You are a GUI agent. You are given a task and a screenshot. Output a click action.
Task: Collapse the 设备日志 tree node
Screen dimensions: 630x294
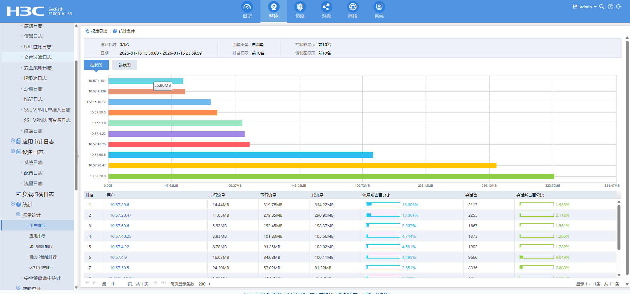pos(13,151)
